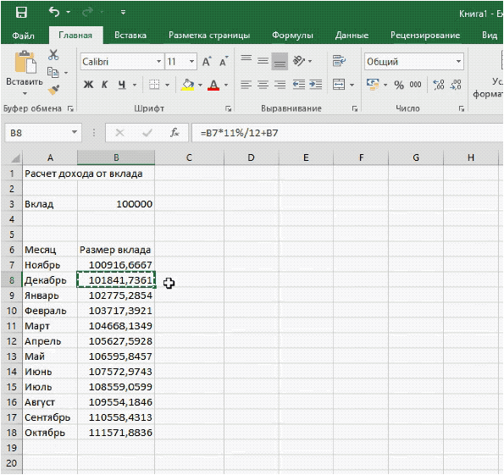
Task: Click the Format Painter brush icon
Action: 53,90
